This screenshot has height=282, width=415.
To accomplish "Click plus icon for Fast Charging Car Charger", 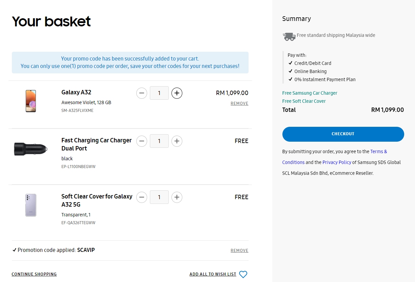I will coord(177,141).
